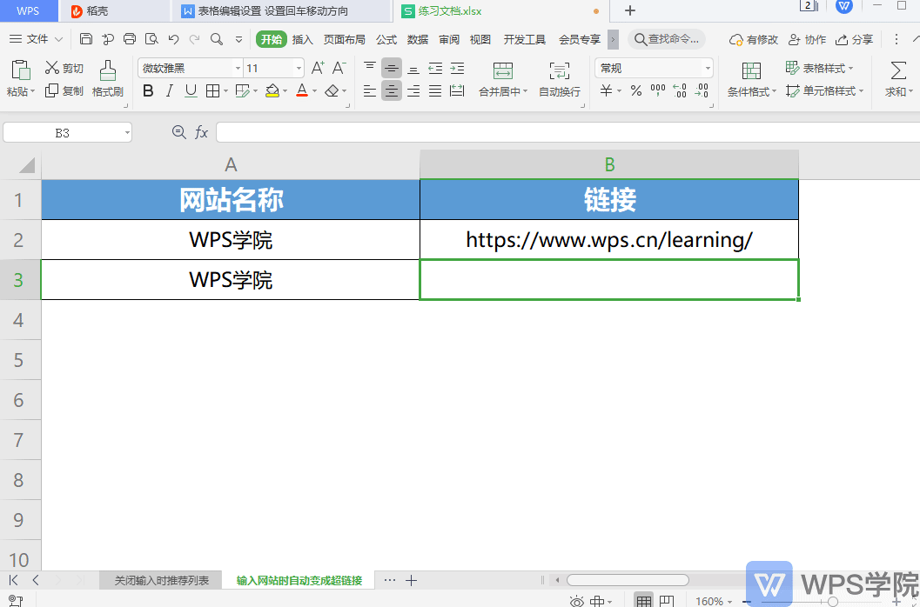920x607 pixels.
Task: Undo the last action
Action: pyautogui.click(x=173, y=39)
